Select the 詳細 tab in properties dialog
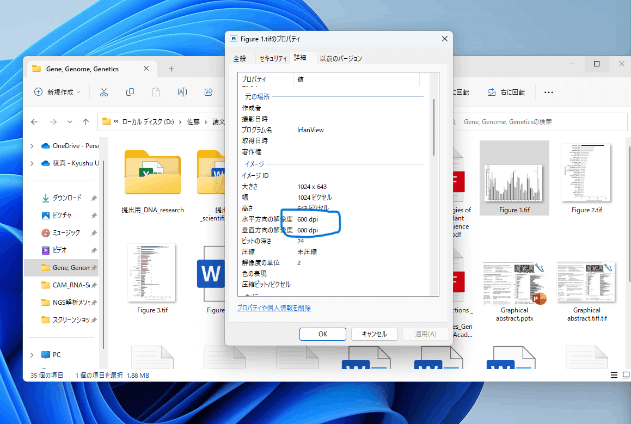The height and width of the screenshot is (424, 631). [x=300, y=58]
